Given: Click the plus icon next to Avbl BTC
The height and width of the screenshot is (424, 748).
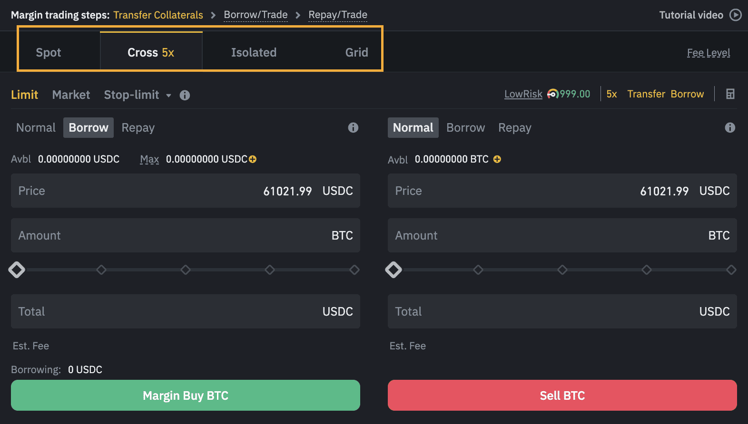Looking at the screenshot, I should pos(497,159).
